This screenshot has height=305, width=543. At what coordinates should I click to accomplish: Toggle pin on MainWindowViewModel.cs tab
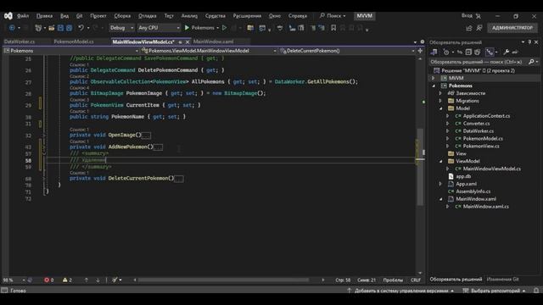coord(180,42)
